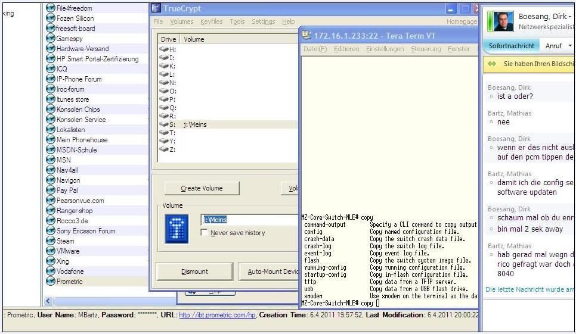Screen dimensions: 576x334
Task: Open TrueCrypt Keyfiles menu
Action: click(211, 21)
